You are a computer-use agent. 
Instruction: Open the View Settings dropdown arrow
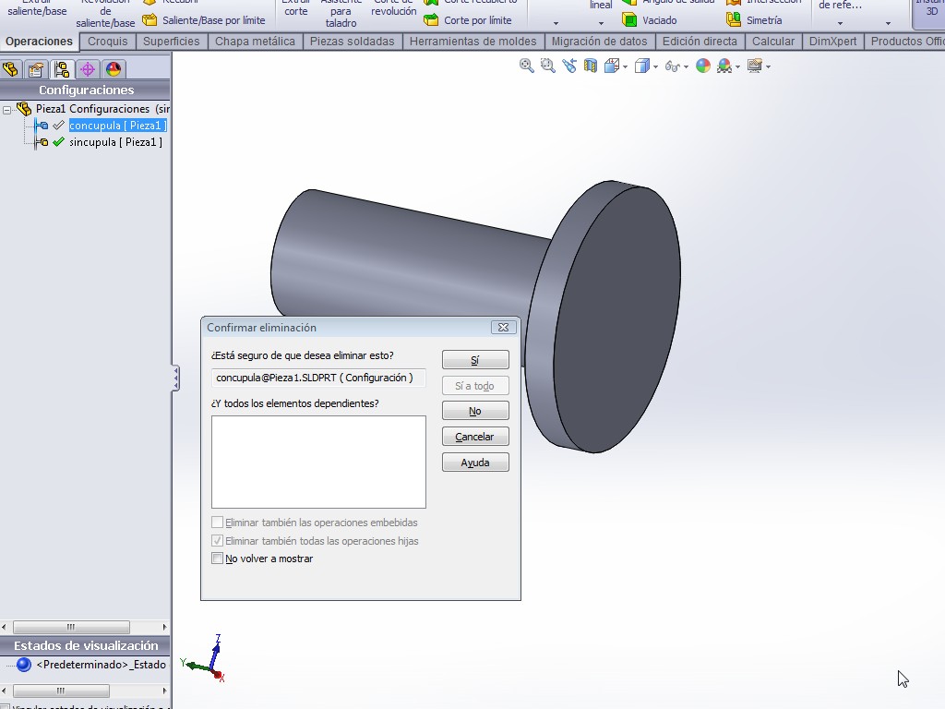768,66
